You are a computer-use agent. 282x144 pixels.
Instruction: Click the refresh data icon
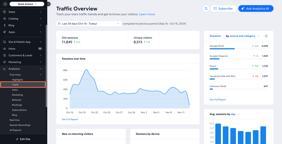206,8
